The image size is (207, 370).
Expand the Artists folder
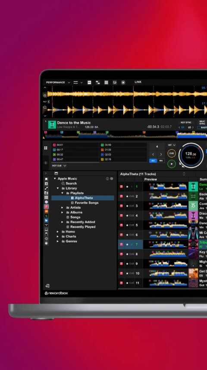point(63,208)
